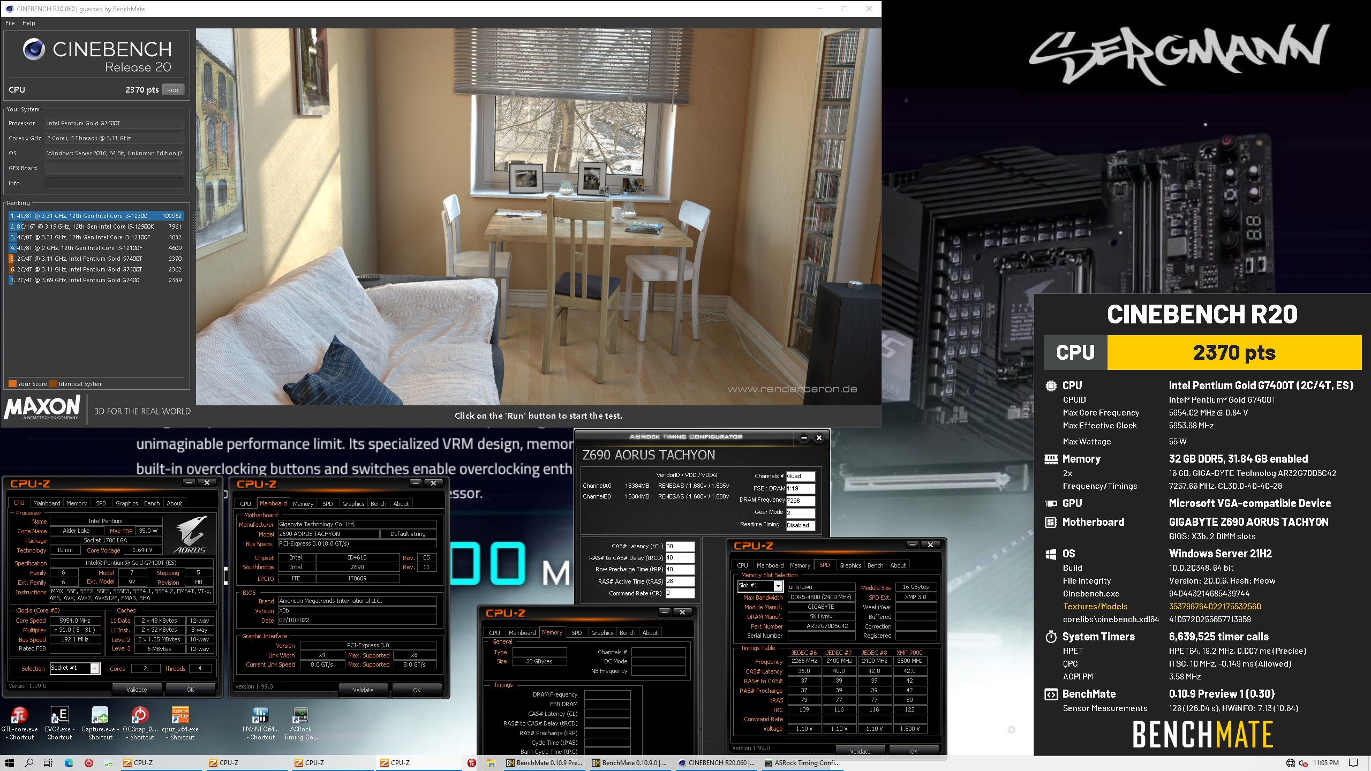Click the red GTL taskbar icon beside File Explorer
Screen dimensions: 1371x771
(x=471, y=762)
